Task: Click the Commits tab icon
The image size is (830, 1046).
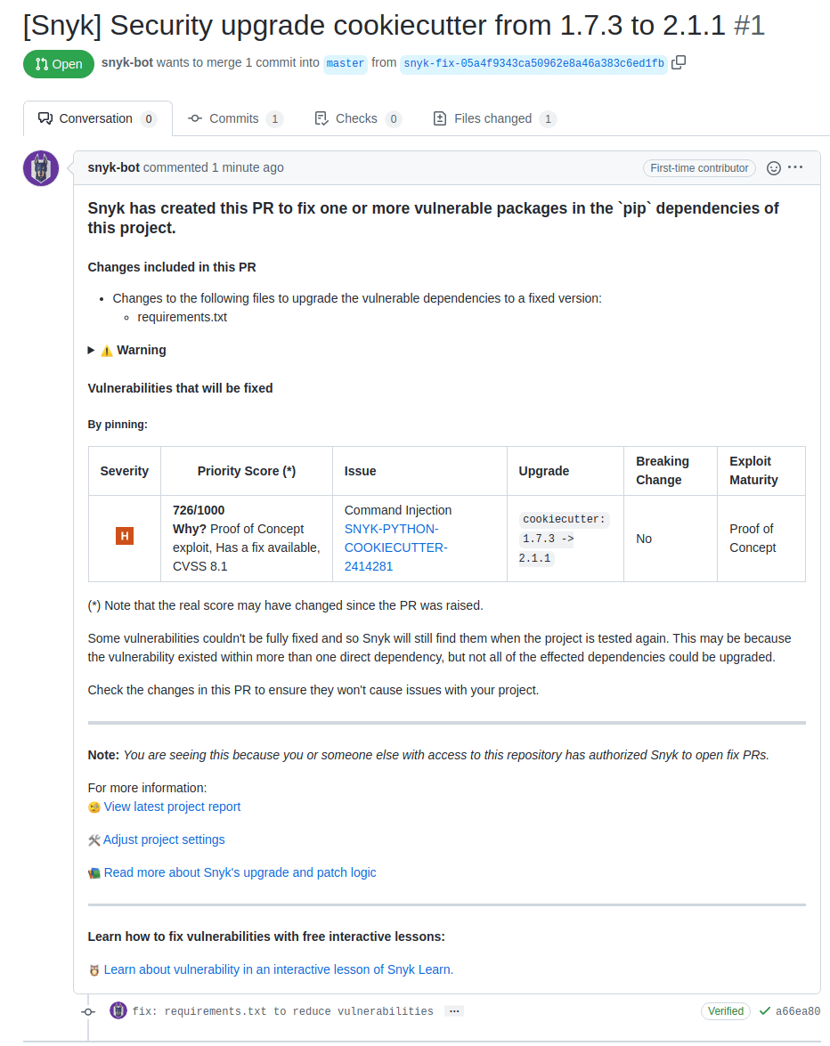Action: tap(195, 118)
